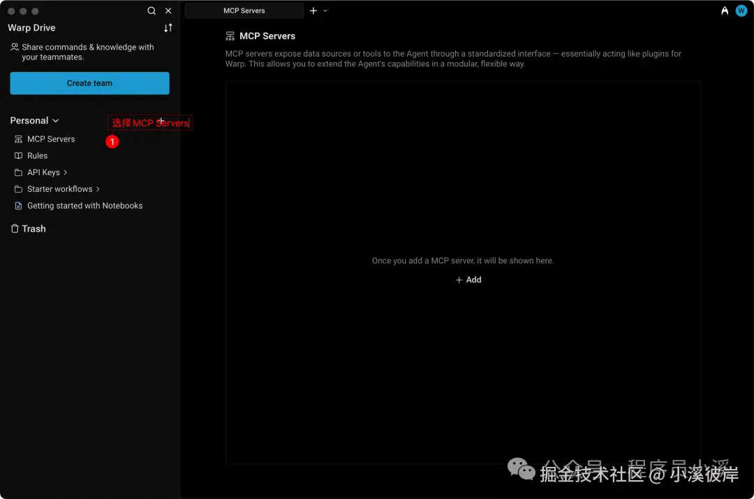This screenshot has width=754, height=499.
Task: Open a new tab with plus button
Action: pyautogui.click(x=313, y=10)
